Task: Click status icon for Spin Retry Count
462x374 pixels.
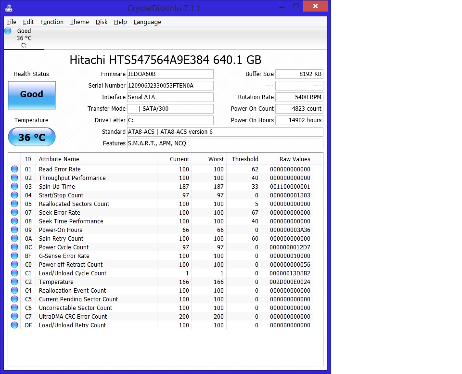Action: click(14, 238)
